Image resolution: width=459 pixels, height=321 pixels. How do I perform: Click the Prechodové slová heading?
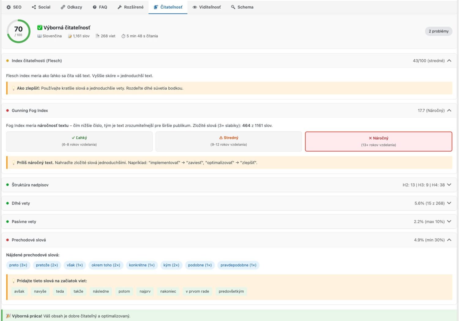29,240
